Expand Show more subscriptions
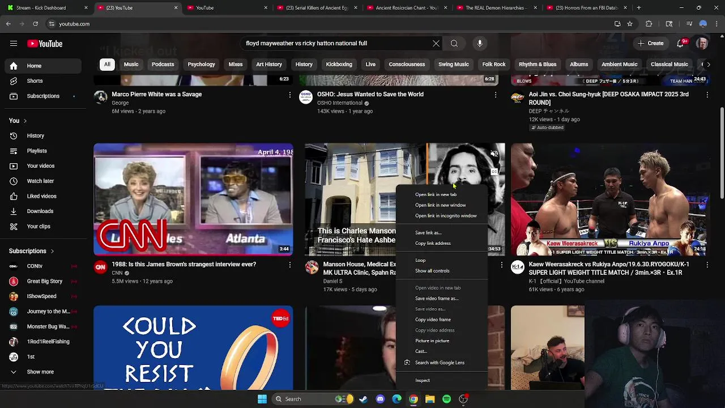This screenshot has height=408, width=725. tap(40, 372)
